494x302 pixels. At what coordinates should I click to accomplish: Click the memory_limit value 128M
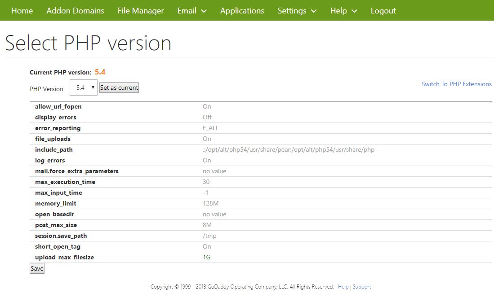tap(210, 203)
